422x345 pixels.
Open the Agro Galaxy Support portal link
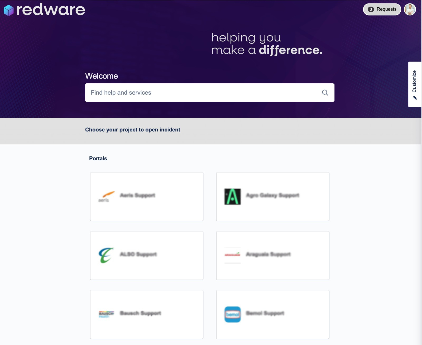pos(272,195)
